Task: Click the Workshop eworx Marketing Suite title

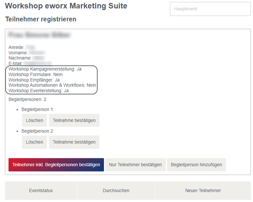Action: tap(66, 6)
